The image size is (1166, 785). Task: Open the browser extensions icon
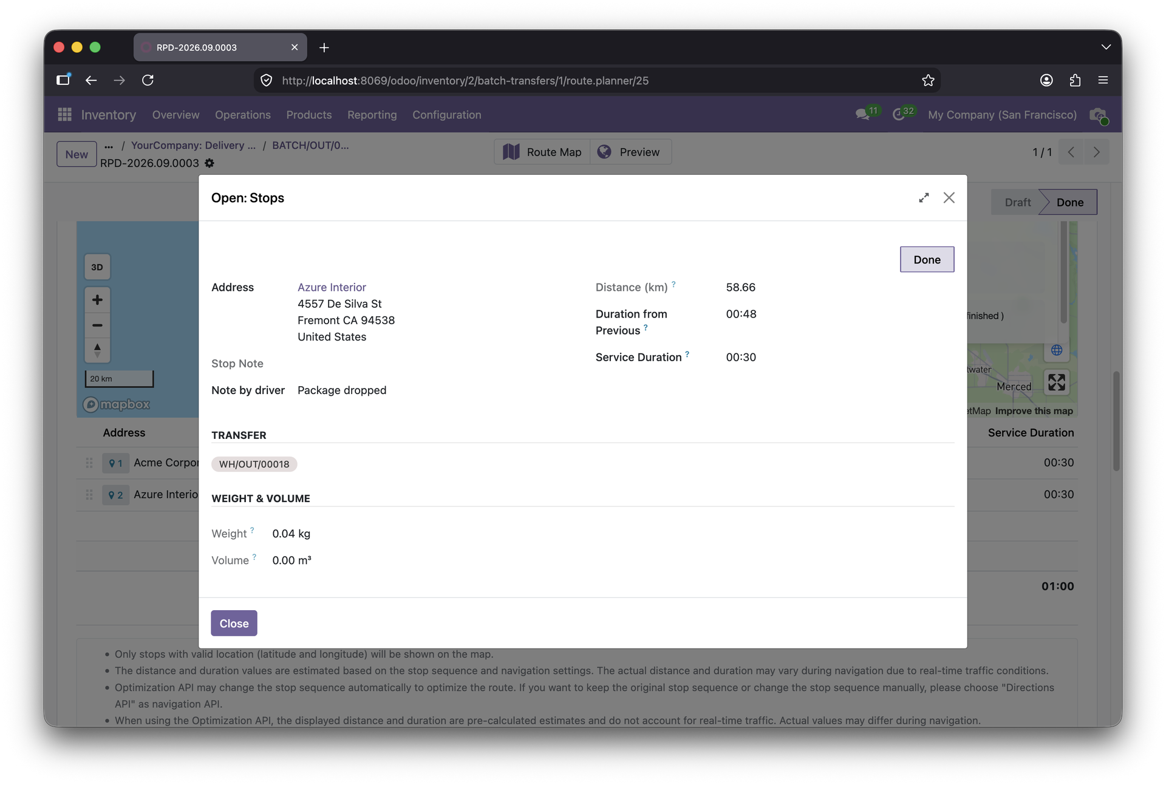1075,80
